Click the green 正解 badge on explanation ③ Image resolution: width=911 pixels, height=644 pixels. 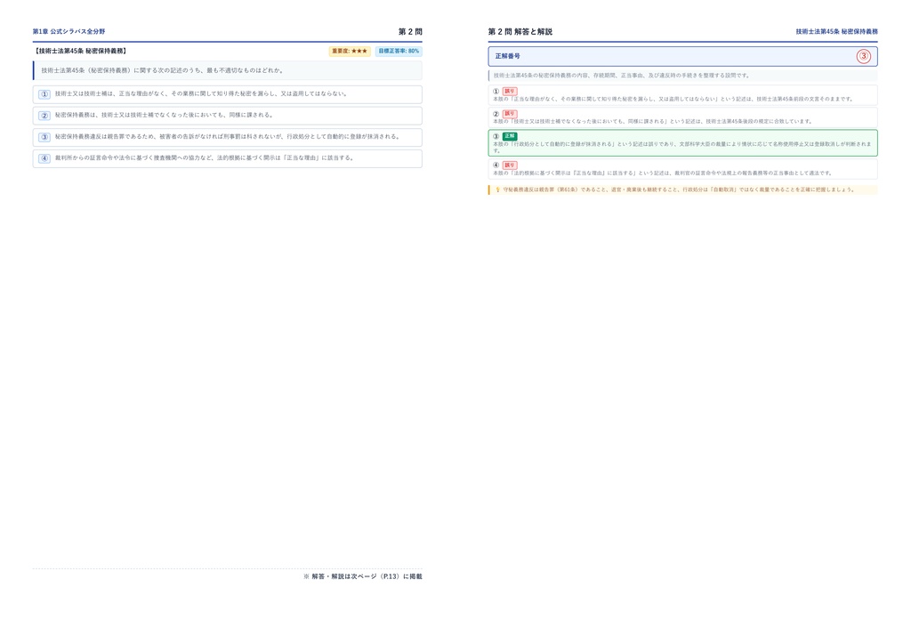(510, 136)
